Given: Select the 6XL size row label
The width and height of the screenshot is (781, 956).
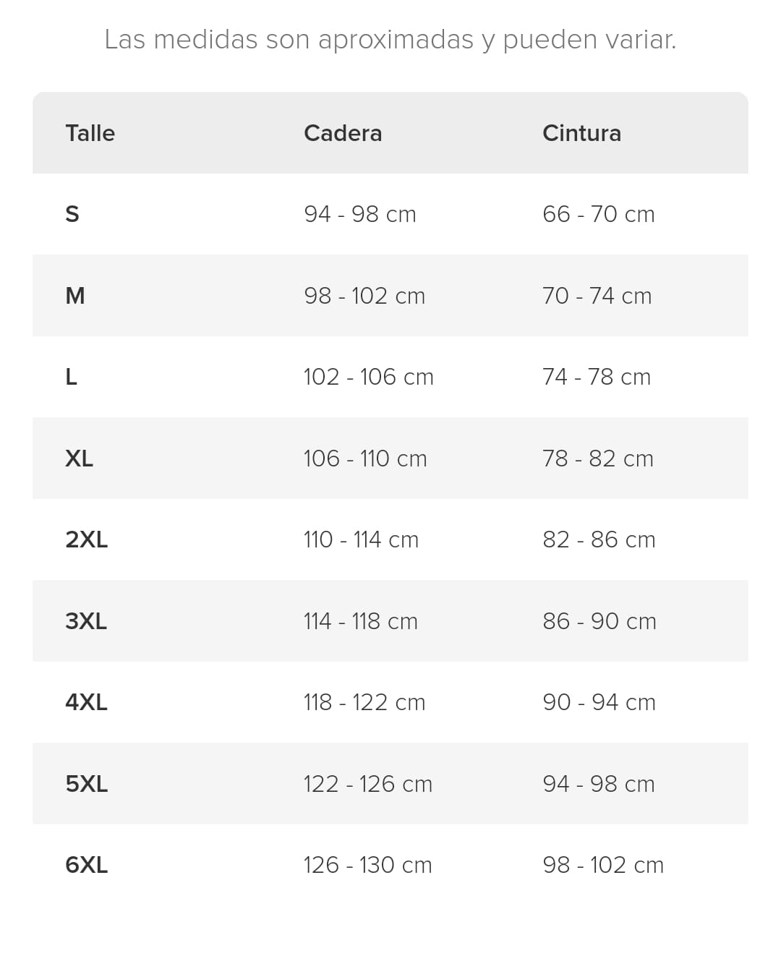Looking at the screenshot, I should pos(86,865).
